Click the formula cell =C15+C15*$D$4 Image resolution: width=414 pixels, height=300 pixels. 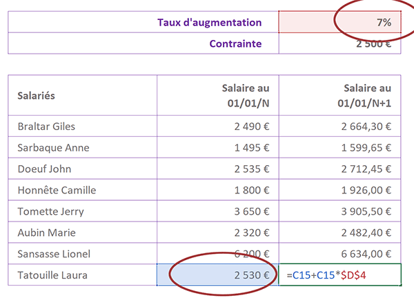point(339,275)
